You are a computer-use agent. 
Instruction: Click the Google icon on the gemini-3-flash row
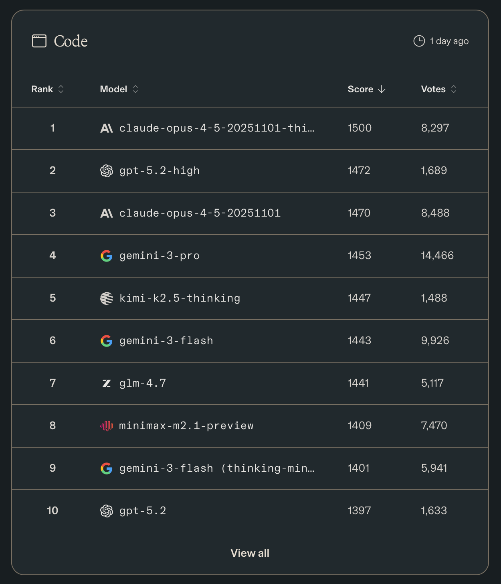coord(106,341)
